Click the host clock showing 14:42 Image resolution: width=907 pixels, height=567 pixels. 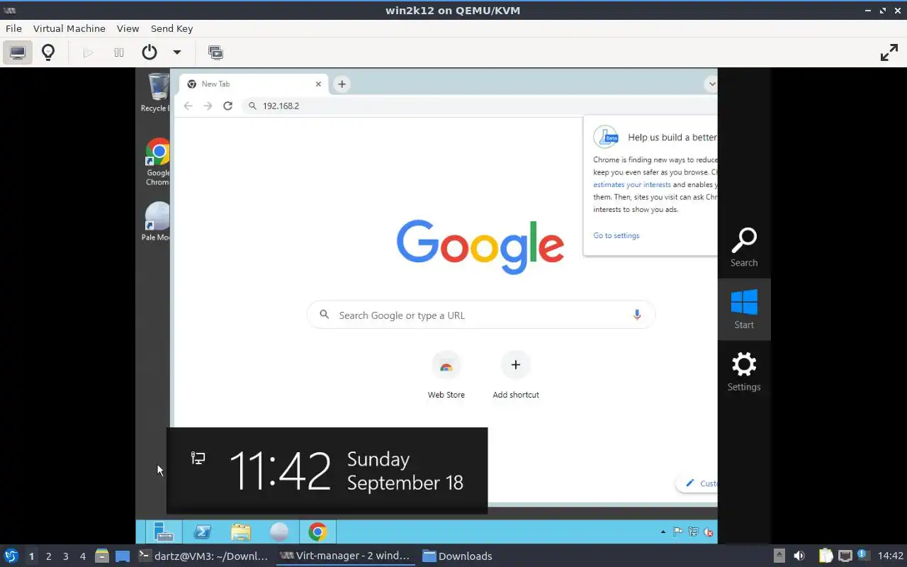click(891, 556)
